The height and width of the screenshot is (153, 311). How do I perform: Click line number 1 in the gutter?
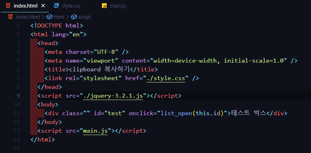18,25
